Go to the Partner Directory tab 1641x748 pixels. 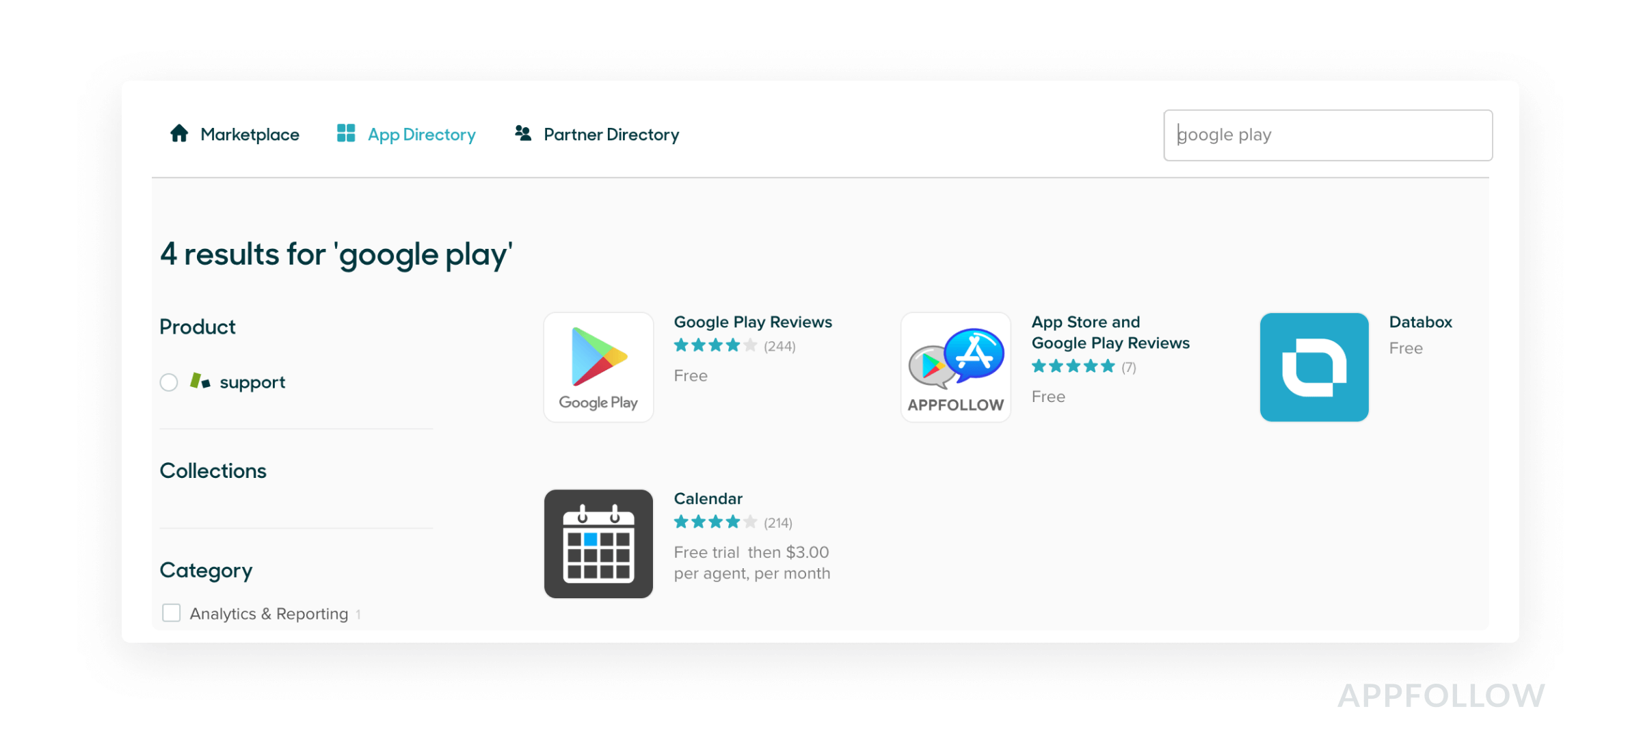tap(611, 135)
